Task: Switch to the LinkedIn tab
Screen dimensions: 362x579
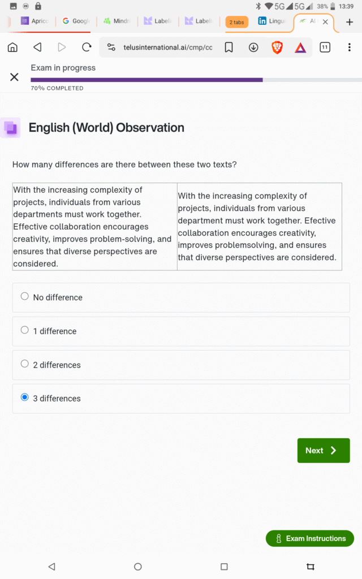Action: [271, 21]
